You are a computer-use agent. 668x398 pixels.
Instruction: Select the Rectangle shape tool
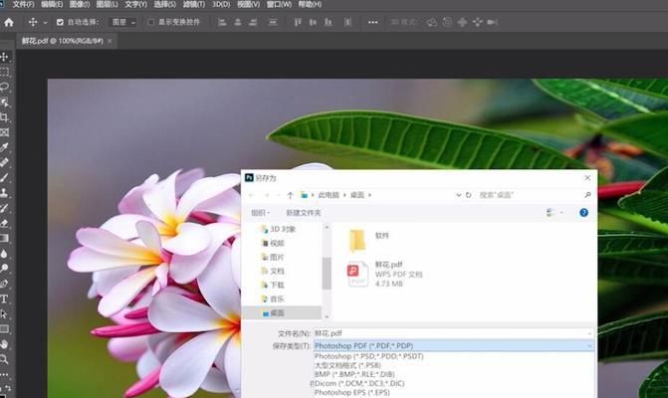4,329
